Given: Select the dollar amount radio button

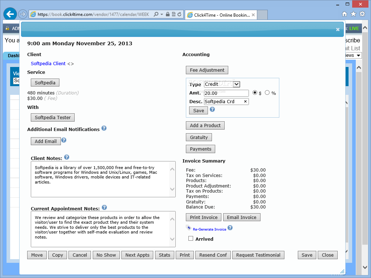Looking at the screenshot, I should [x=255, y=93].
